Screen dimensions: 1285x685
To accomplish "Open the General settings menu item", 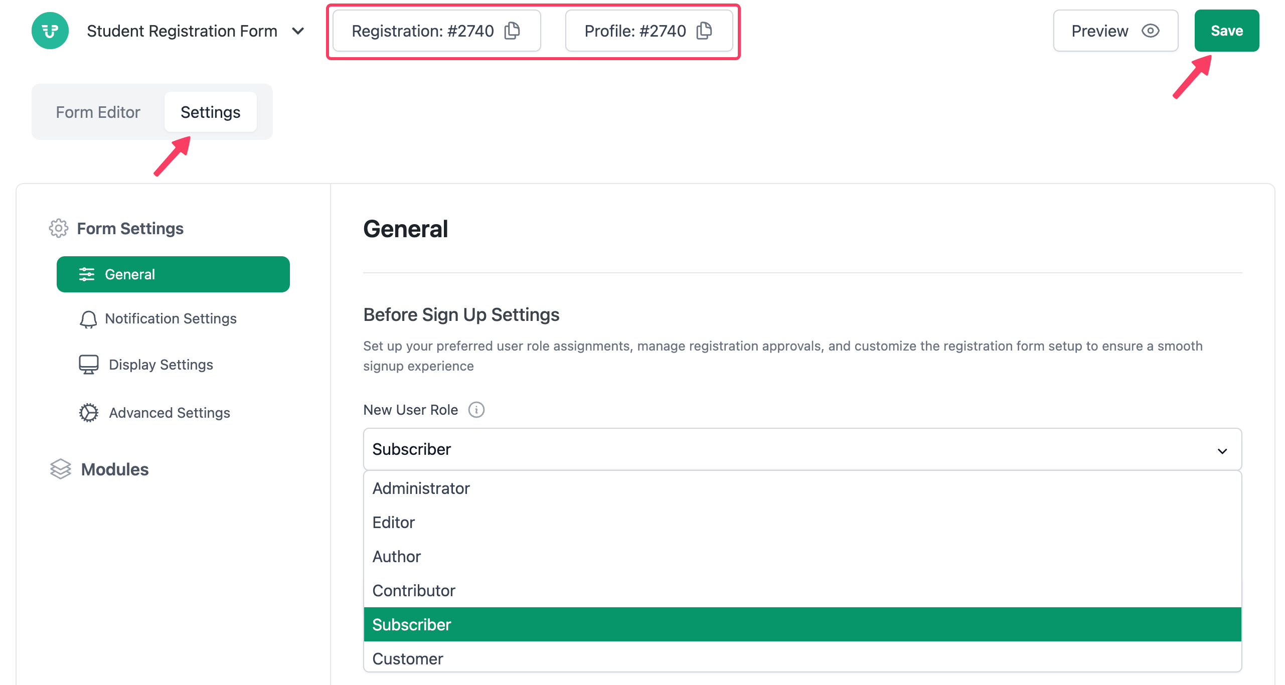I will 173,274.
